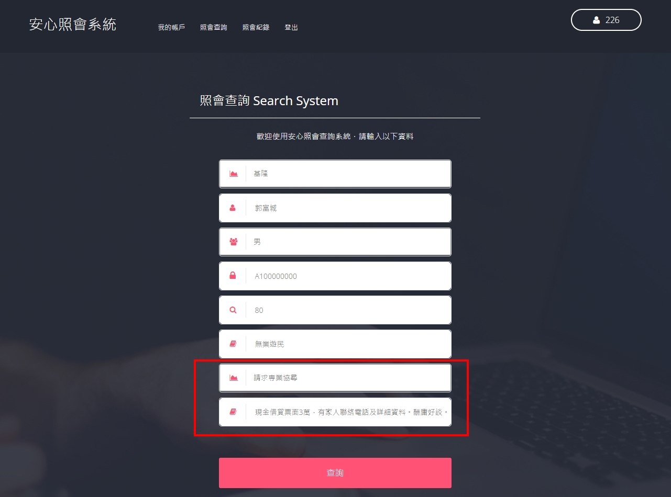Click the book icon beside 現金借貸 field
This screenshot has width=671, height=497.
point(233,412)
